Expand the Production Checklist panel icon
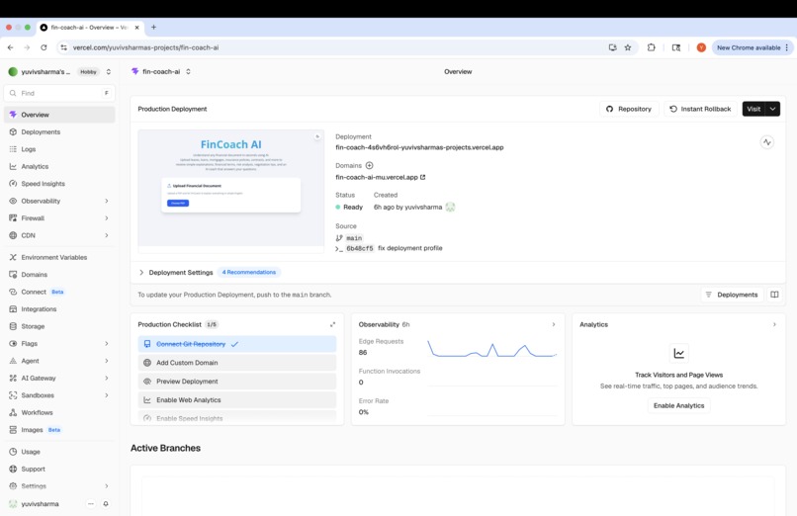 332,324
